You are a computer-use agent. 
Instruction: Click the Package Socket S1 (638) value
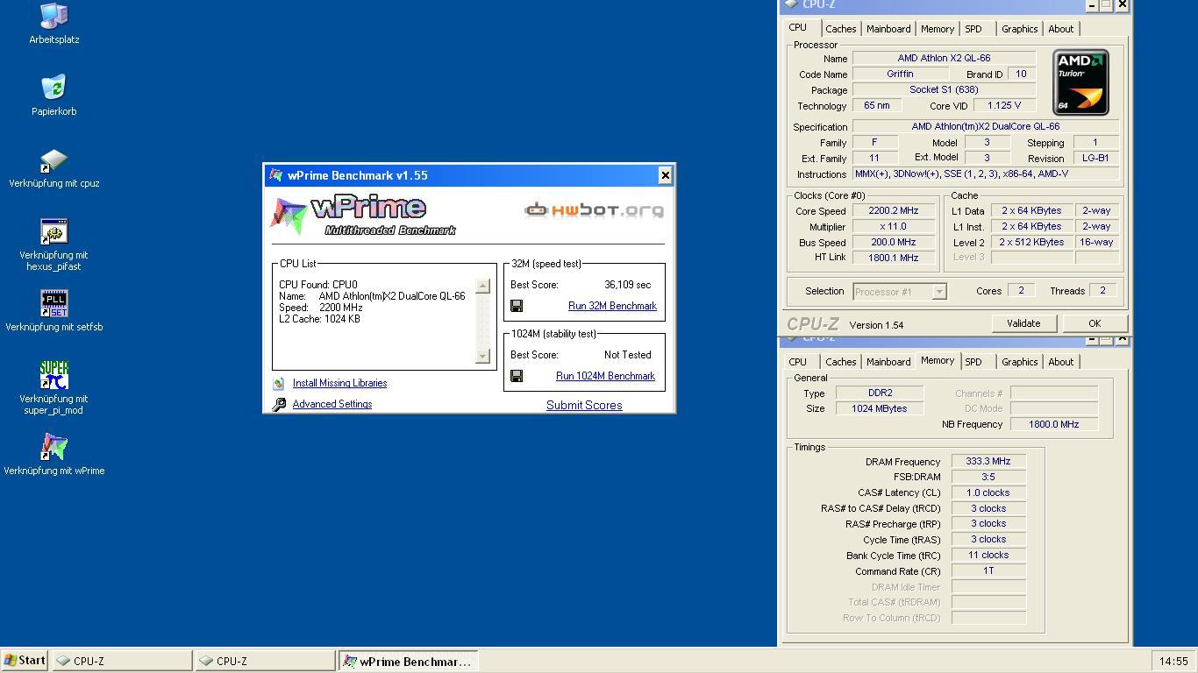[x=944, y=89]
